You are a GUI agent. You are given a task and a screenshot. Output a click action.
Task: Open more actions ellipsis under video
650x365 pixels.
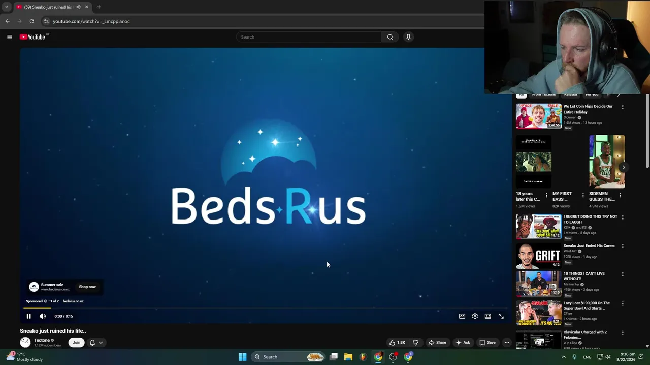click(x=507, y=343)
